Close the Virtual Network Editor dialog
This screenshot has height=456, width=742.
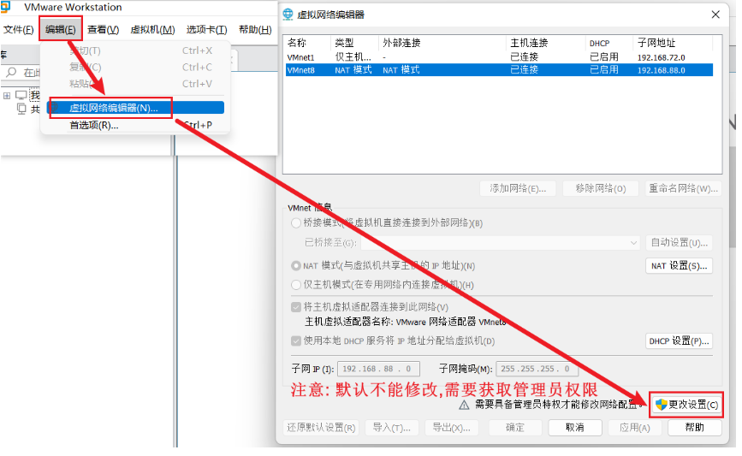coord(715,15)
